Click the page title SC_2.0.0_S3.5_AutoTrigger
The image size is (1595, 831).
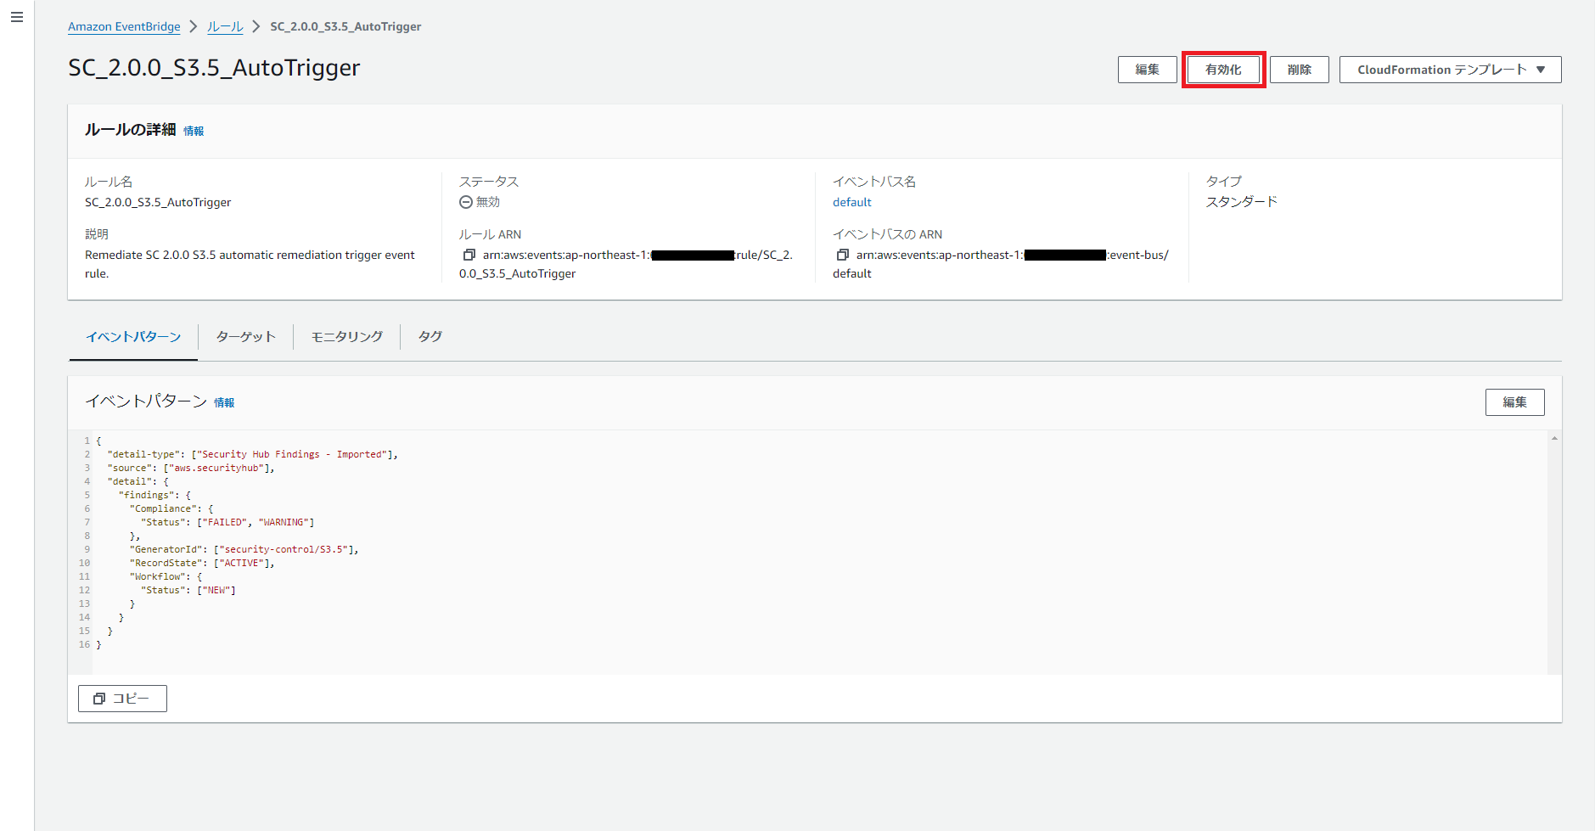coord(214,68)
